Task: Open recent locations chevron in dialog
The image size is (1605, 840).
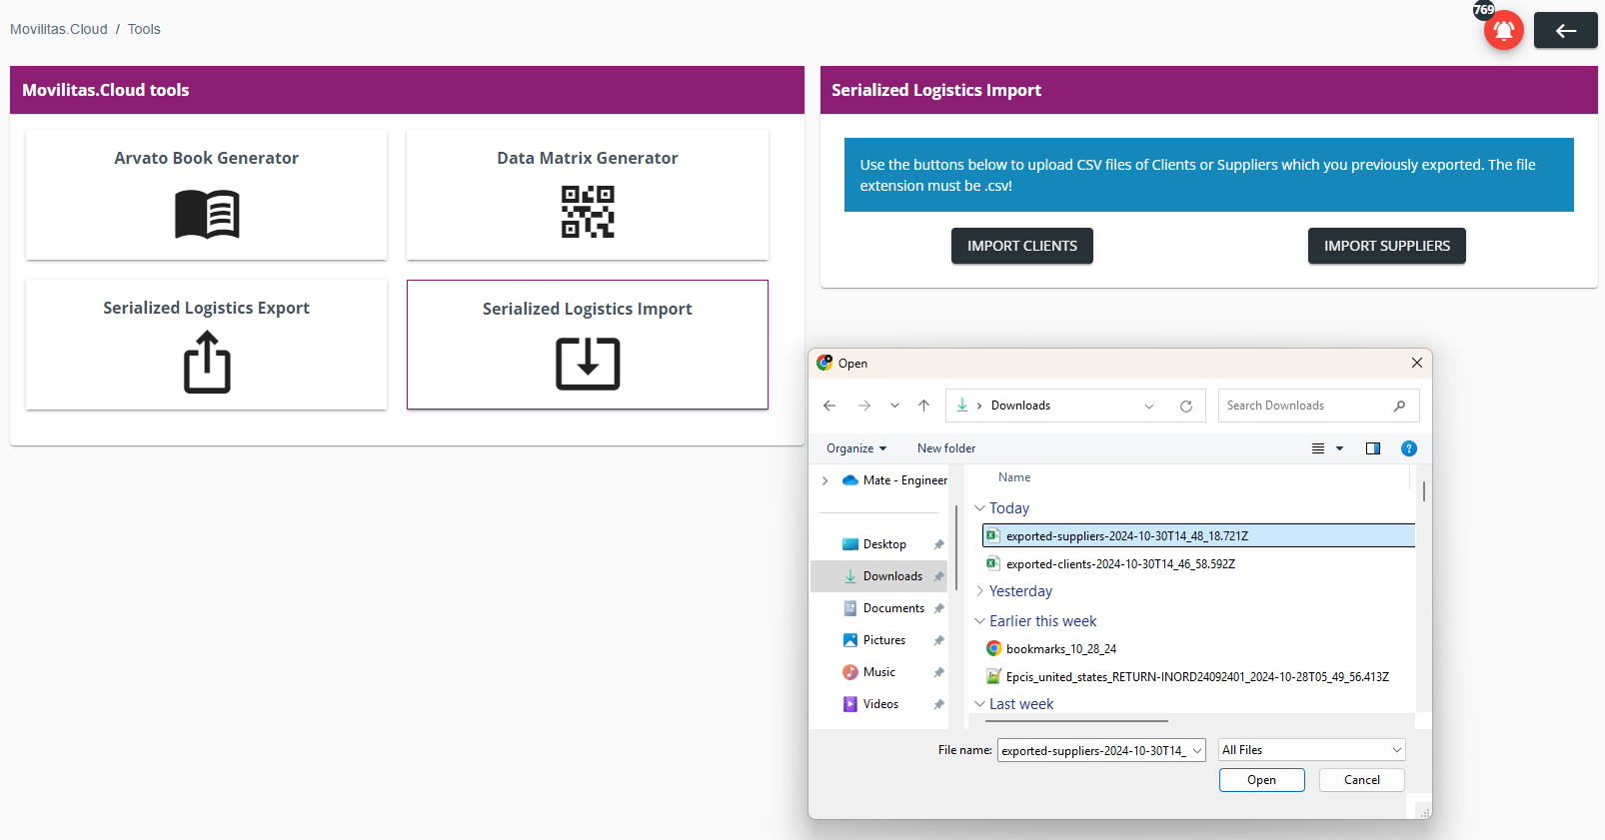Action: coord(894,406)
